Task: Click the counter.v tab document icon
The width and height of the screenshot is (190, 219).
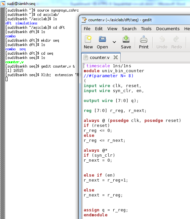Action: pyautogui.click(x=86, y=57)
